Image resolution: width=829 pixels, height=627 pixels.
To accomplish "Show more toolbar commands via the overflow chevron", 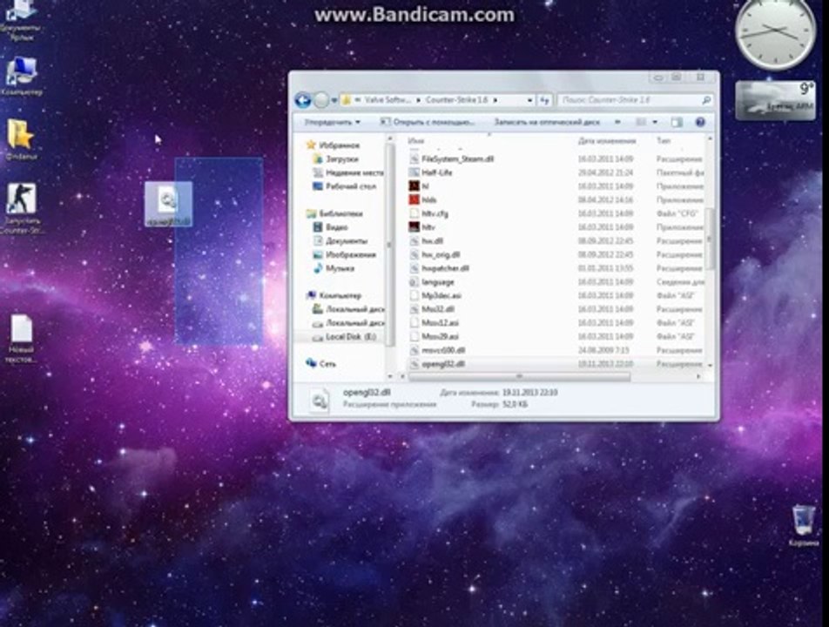I will tap(617, 122).
